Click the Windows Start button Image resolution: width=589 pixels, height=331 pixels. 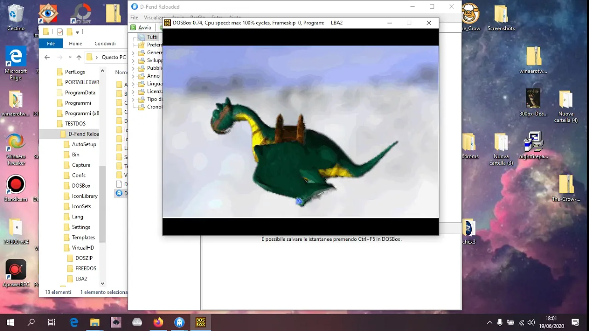click(x=10, y=322)
